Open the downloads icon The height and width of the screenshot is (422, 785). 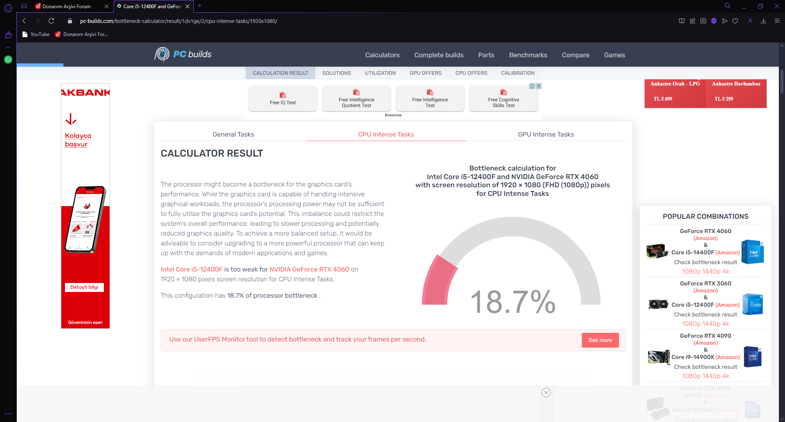[763, 21]
